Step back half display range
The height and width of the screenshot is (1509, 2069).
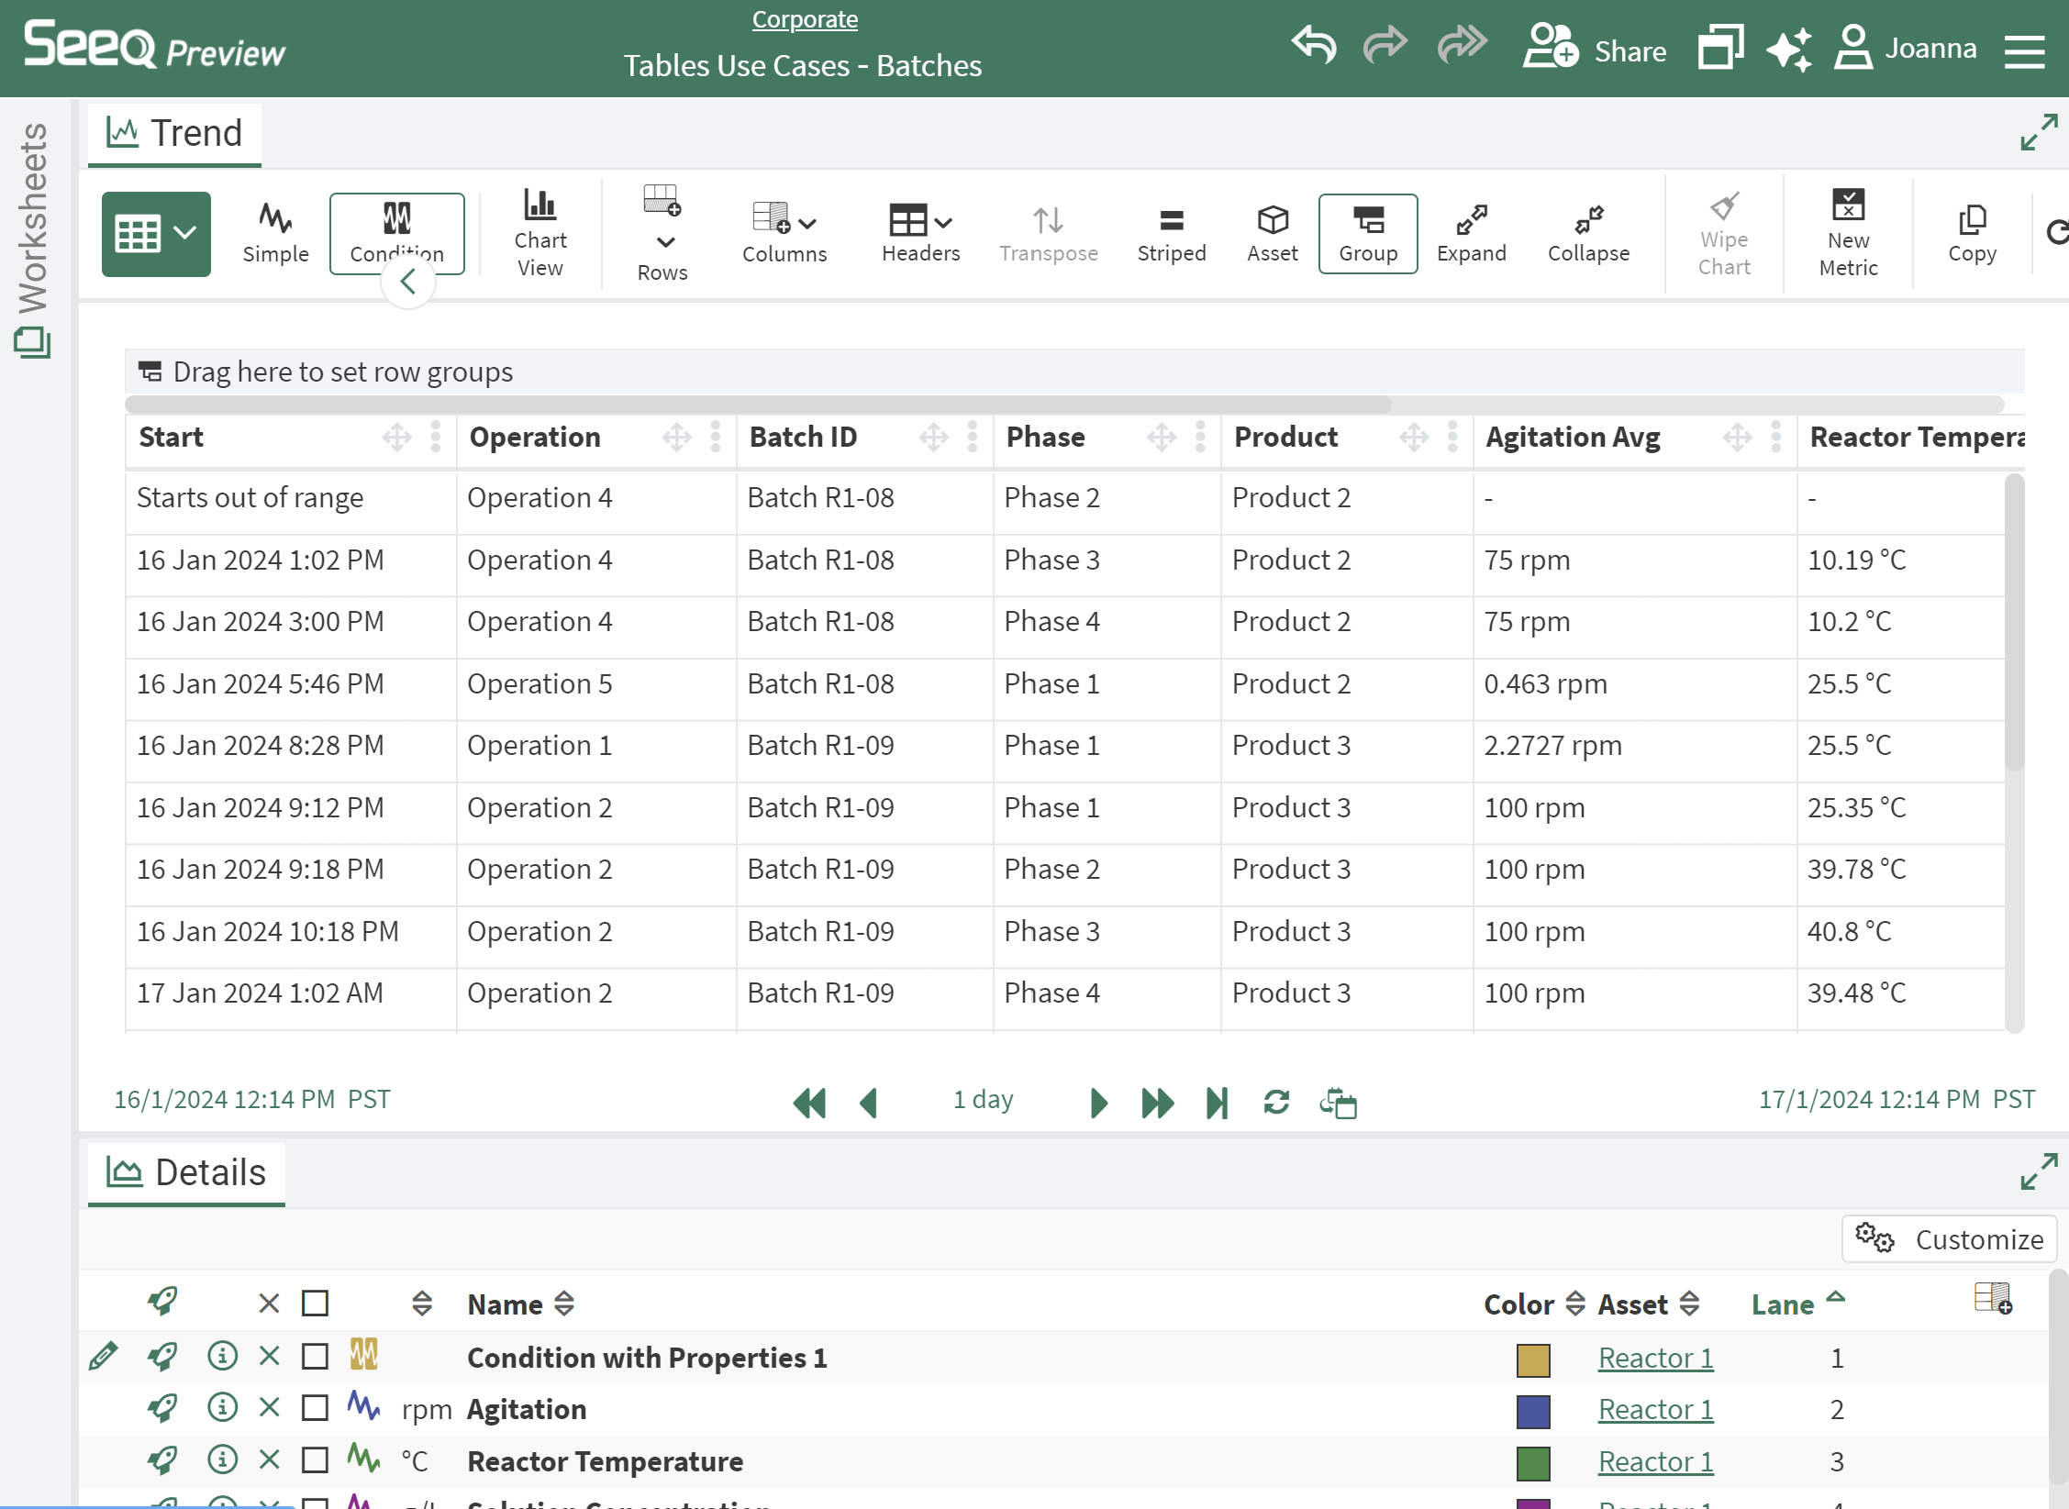click(868, 1103)
